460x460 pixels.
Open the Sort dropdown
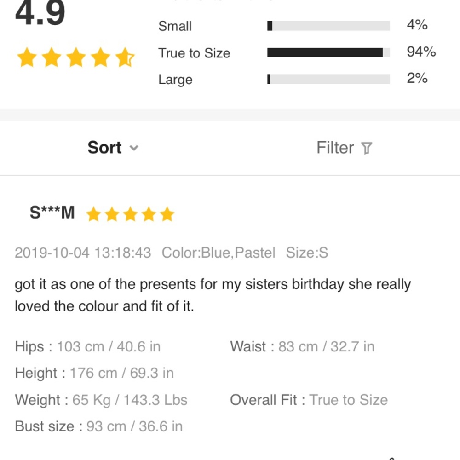[x=105, y=148]
